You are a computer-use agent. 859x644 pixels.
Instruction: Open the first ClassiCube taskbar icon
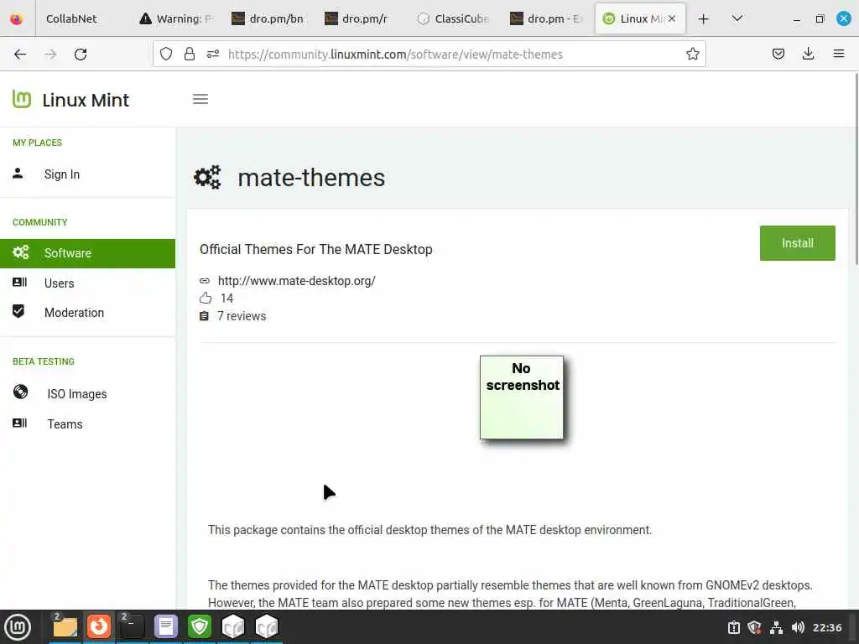233,627
